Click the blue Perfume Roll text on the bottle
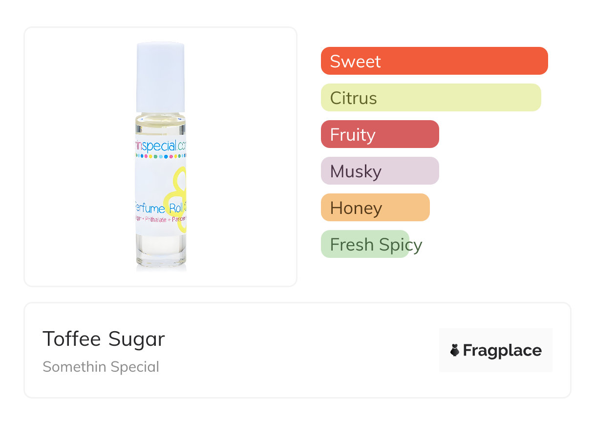This screenshot has height=422, width=595. point(156,209)
